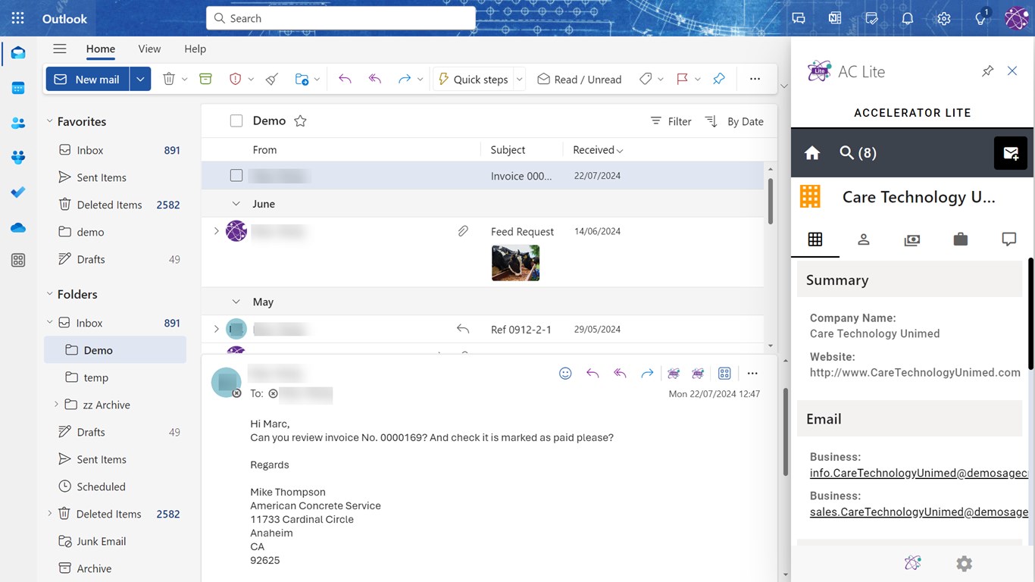
Task: Switch to AC Lite contacts person tab
Action: pyautogui.click(x=863, y=239)
